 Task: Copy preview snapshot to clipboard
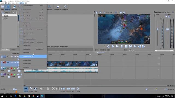point(121,13)
